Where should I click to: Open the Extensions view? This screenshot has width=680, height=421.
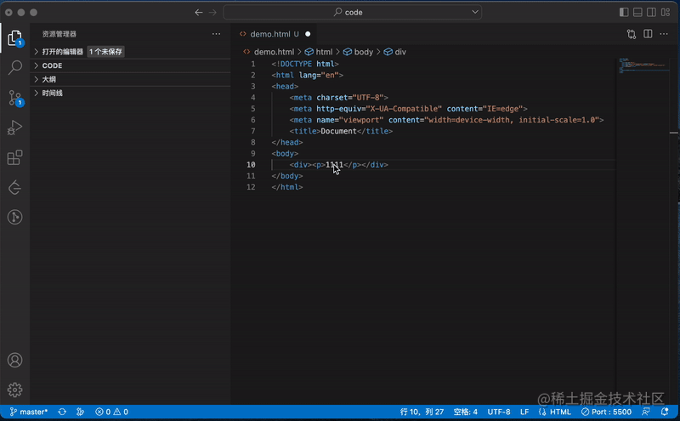coord(14,157)
